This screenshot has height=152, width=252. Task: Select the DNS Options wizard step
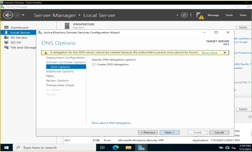point(66,67)
